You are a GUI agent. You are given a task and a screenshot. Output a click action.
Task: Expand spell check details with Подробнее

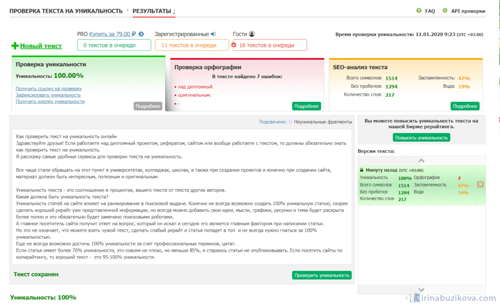tap(306, 106)
